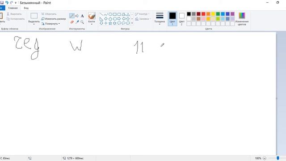Activate Цвет 1 foreground color
Image resolution: width=286 pixels, height=161 pixels.
tap(172, 19)
